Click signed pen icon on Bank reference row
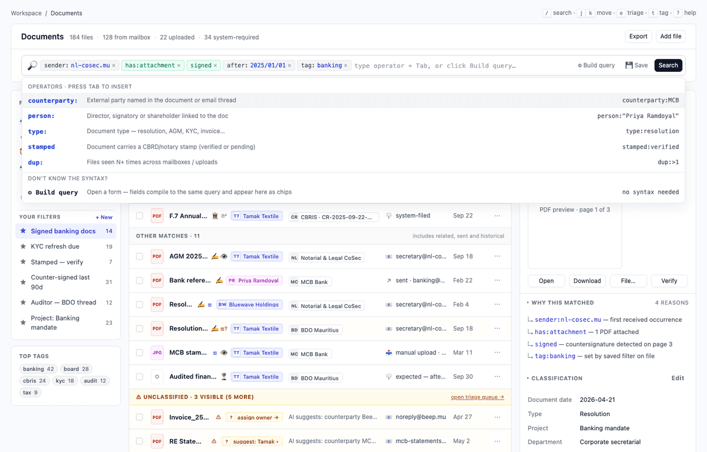 pos(219,281)
